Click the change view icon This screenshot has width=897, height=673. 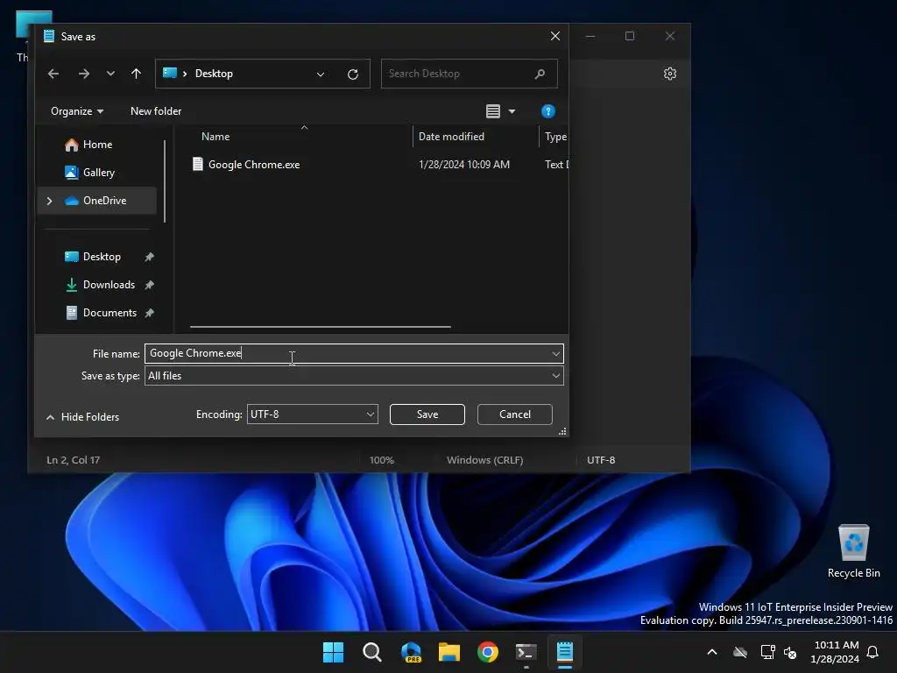(x=493, y=111)
